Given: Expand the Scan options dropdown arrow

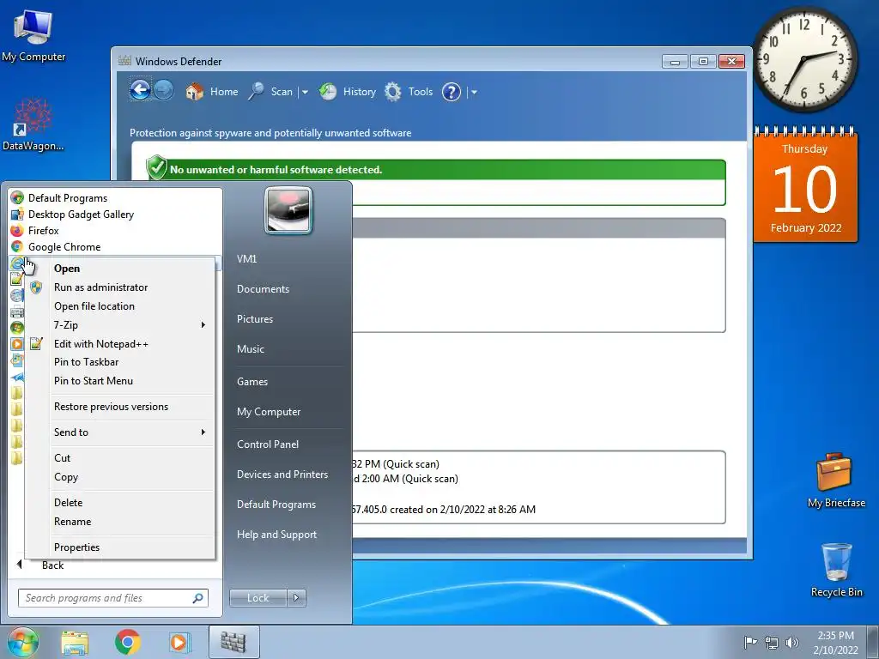Looking at the screenshot, I should point(305,92).
